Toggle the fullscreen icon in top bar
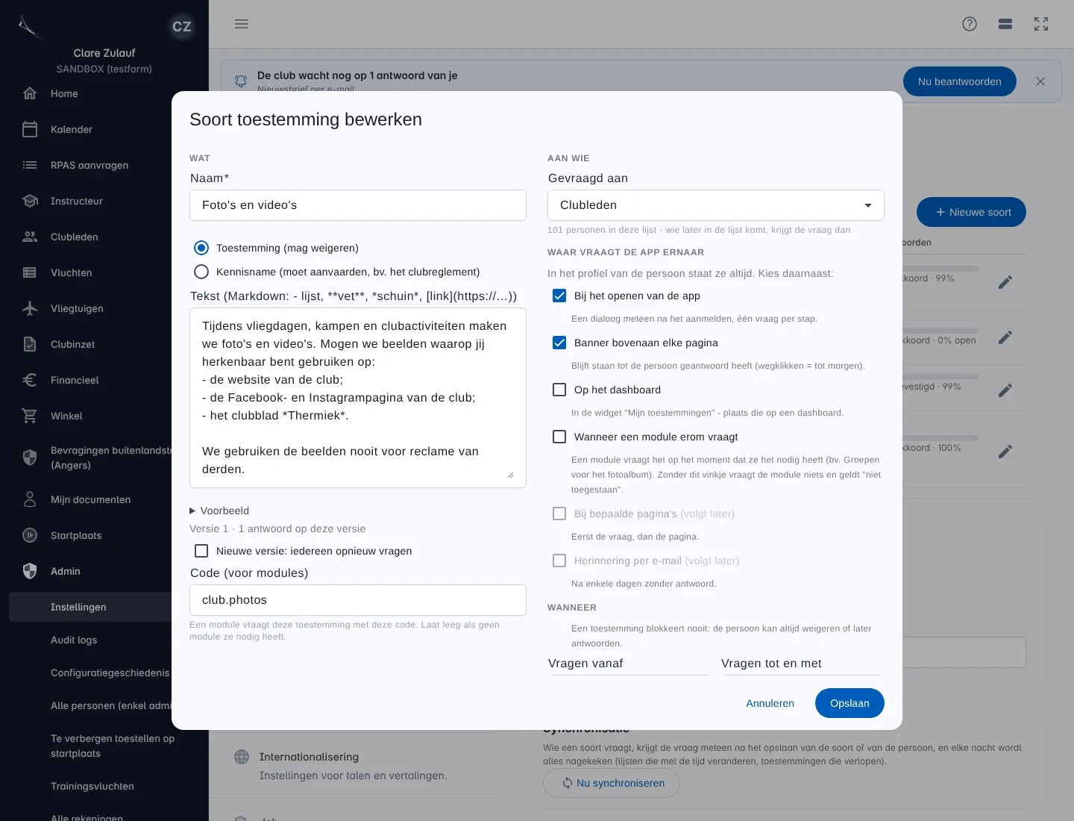 [1041, 24]
